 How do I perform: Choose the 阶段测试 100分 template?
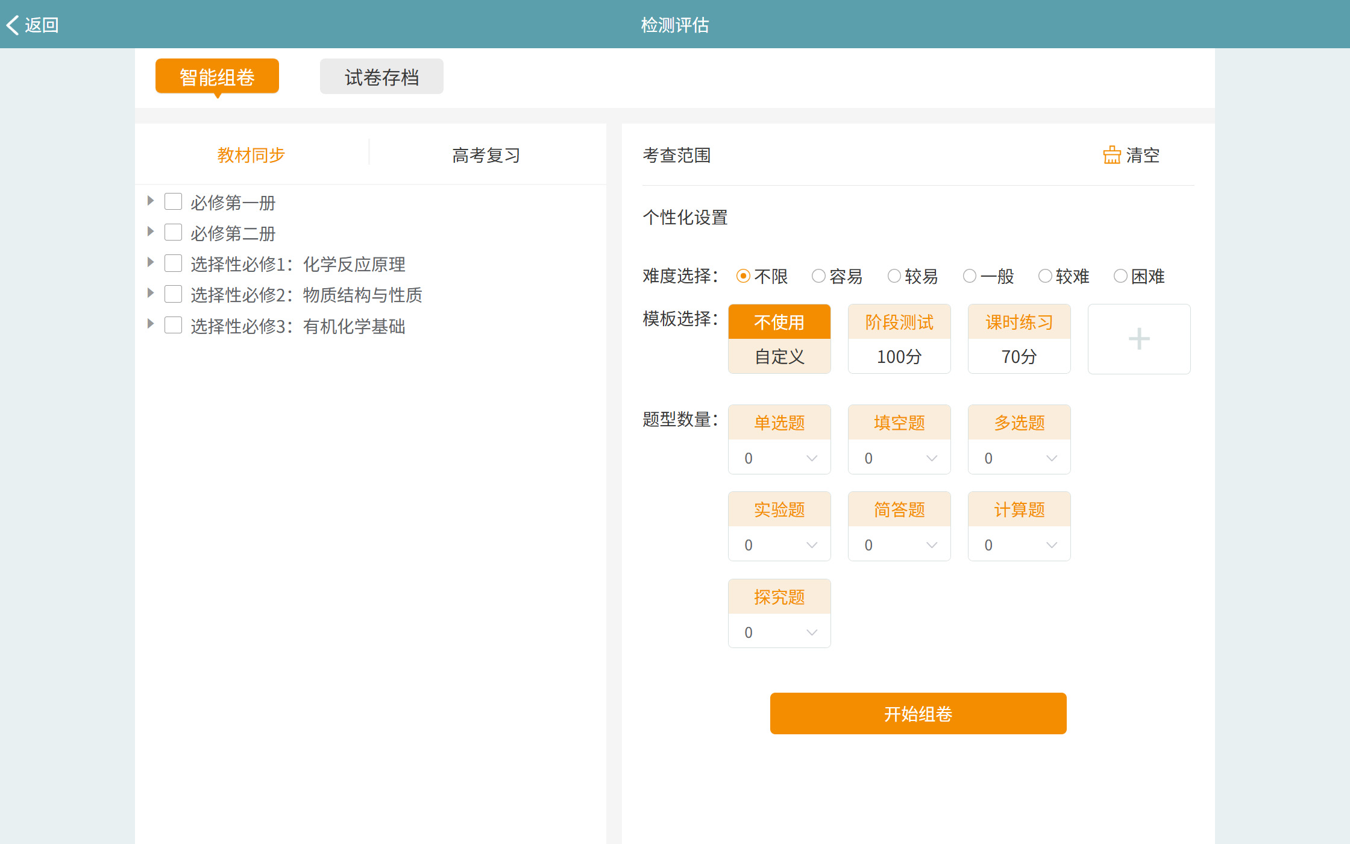tap(899, 339)
